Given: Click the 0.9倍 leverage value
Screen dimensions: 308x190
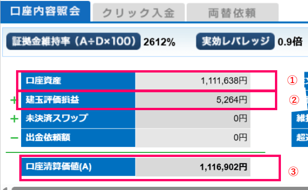Looking at the screenshot, I should (290, 42).
